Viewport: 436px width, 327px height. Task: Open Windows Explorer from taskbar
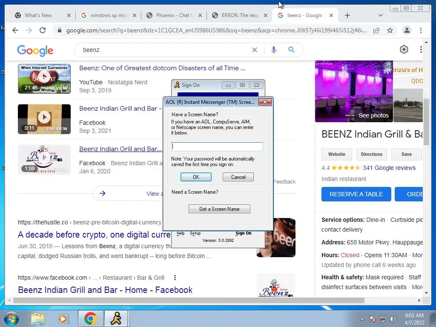(x=38, y=318)
